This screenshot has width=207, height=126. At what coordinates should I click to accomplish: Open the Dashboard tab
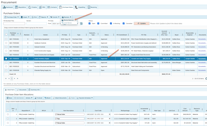pos(8,7)
